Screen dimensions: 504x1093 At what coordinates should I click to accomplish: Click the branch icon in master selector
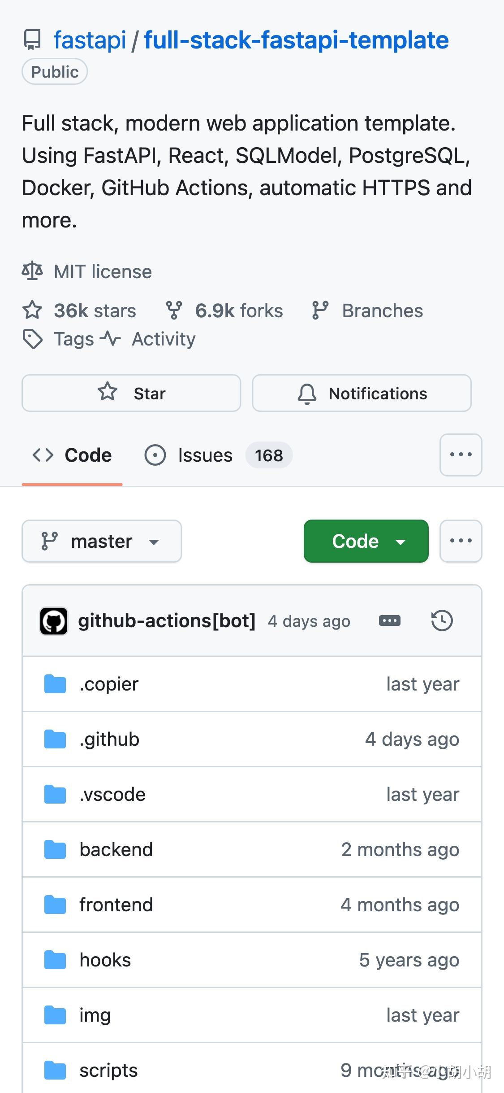[x=49, y=541]
